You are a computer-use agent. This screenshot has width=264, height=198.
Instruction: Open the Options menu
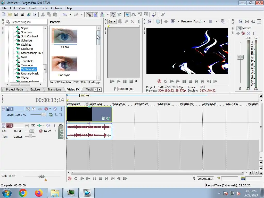pos(56,8)
